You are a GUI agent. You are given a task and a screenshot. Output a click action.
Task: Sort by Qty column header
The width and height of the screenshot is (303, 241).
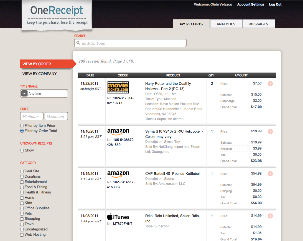(x=211, y=75)
